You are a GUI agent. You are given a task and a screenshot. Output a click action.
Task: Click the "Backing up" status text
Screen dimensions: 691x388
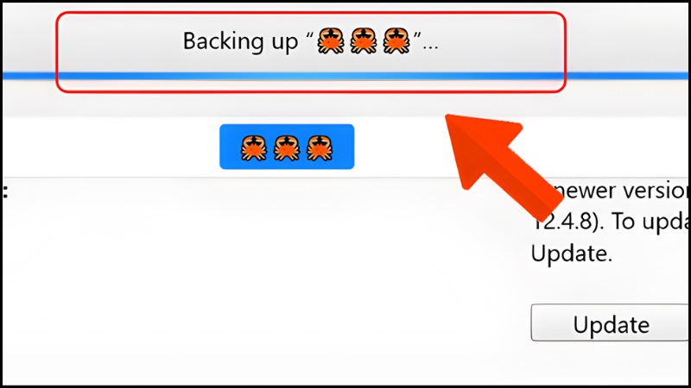pyautogui.click(x=241, y=41)
